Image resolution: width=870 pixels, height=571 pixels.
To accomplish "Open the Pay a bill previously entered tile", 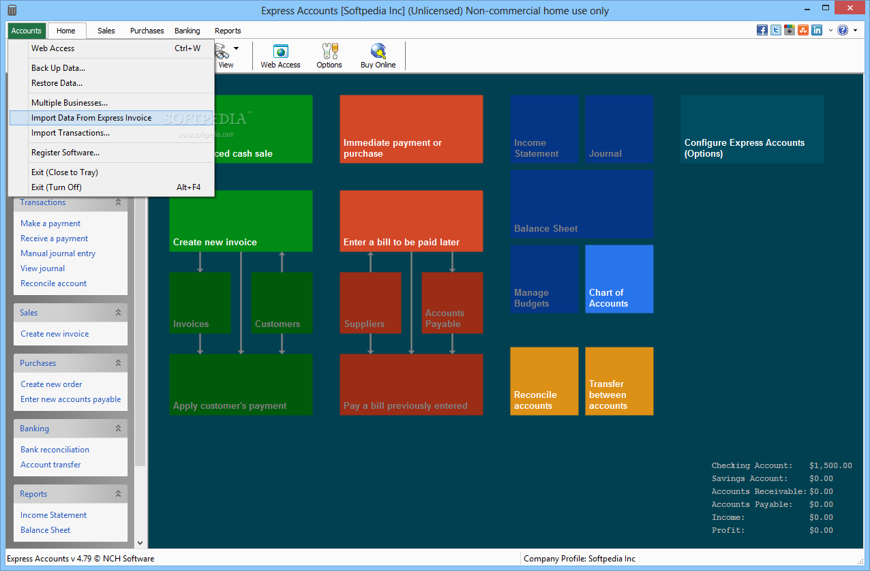I will (411, 384).
